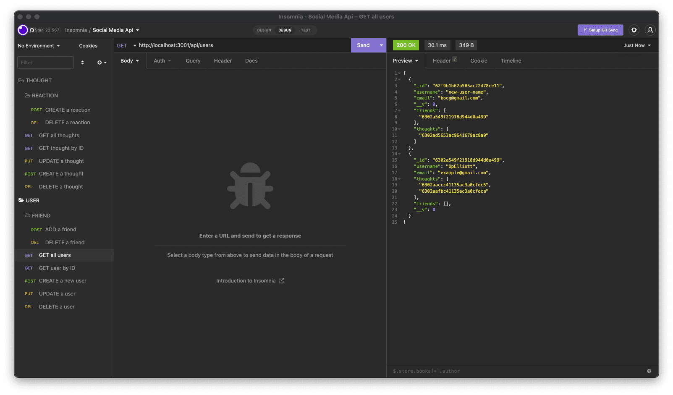Open the Just Now response history dropdown

(x=637, y=45)
